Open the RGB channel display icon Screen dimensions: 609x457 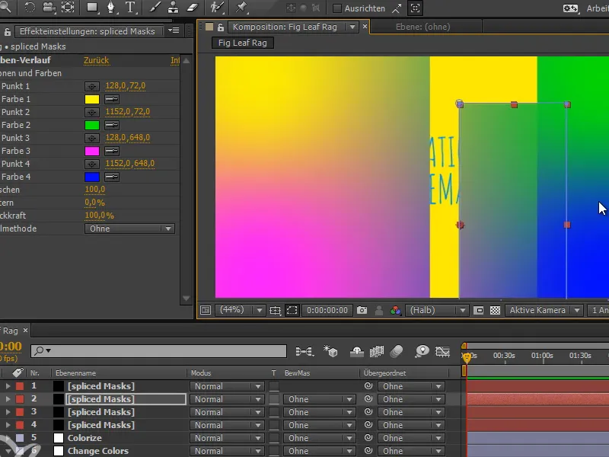pos(396,310)
